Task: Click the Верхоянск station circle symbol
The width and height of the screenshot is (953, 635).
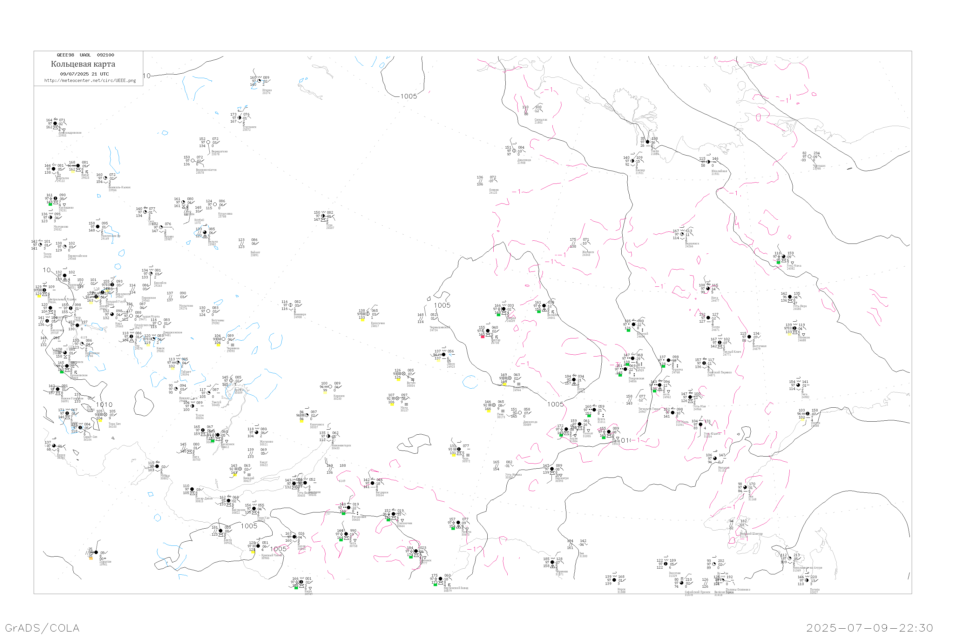Action: pyautogui.click(x=682, y=235)
